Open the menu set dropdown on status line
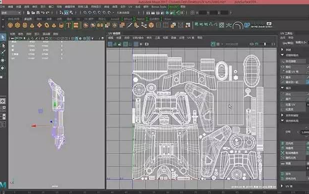This screenshot has width=309, height=194. tap(11, 13)
